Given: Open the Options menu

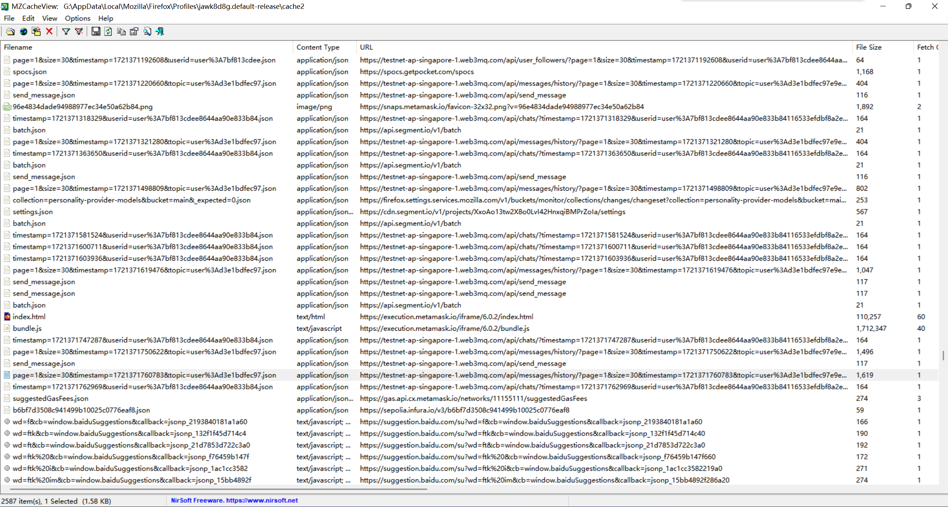Looking at the screenshot, I should (x=77, y=18).
